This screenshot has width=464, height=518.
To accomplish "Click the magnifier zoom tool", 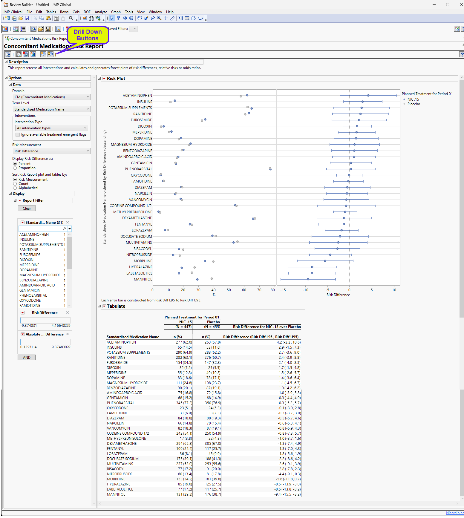I will (x=159, y=18).
